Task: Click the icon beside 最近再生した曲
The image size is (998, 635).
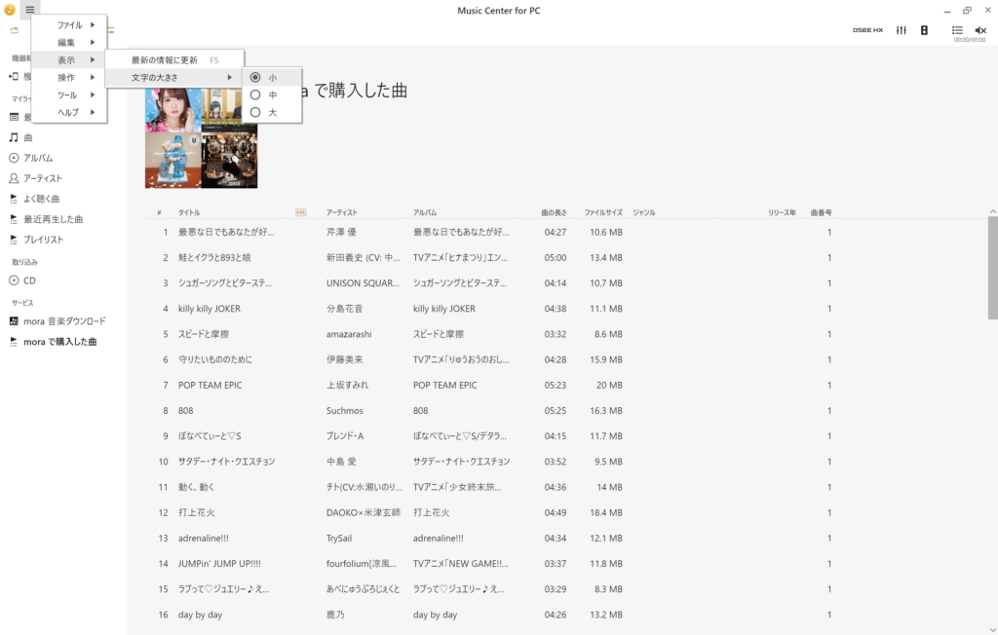Action: 14,219
